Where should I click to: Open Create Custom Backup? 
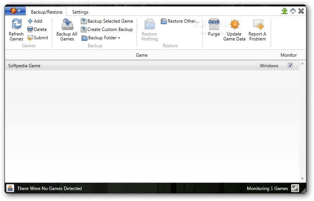tap(107, 29)
